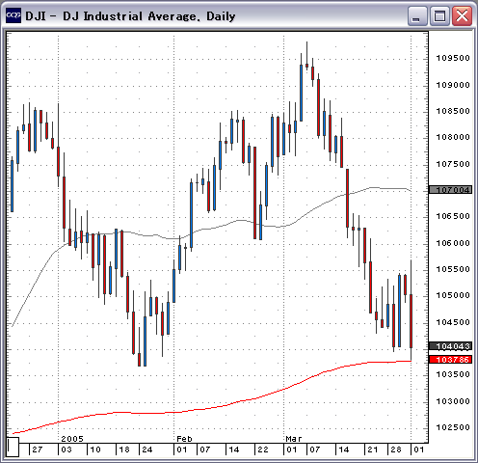478x463 pixels.
Task: Select the 10 date marker on time axis
Action: (95, 449)
